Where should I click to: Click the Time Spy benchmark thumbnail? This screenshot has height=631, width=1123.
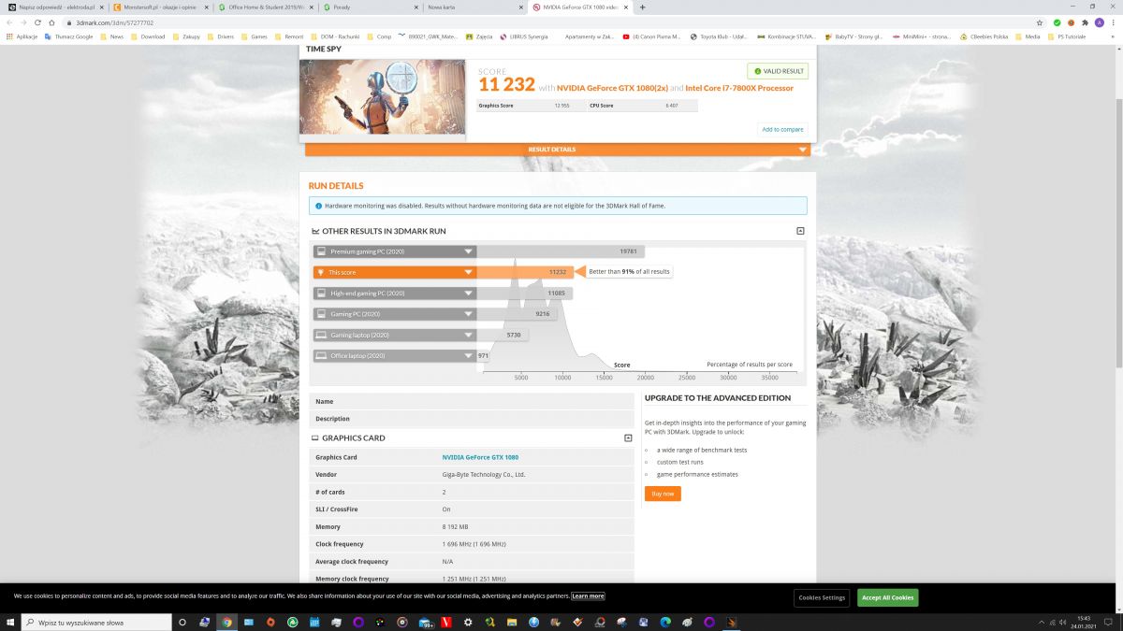pyautogui.click(x=382, y=97)
